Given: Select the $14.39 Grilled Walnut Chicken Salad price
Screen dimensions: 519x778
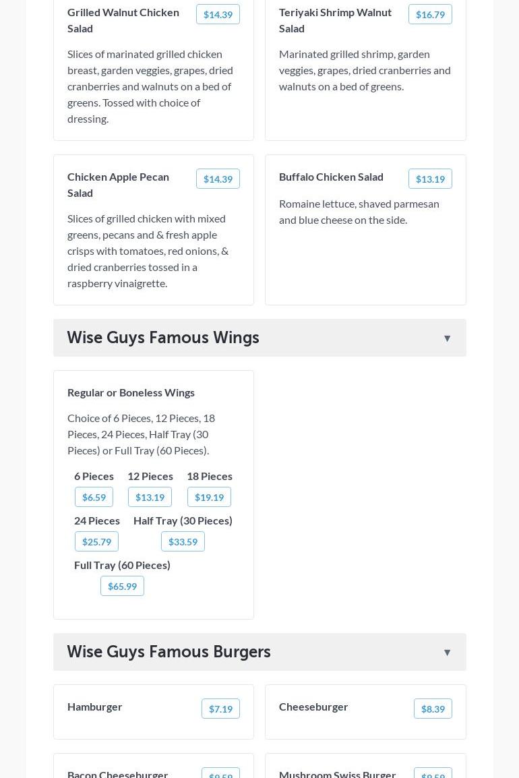Looking at the screenshot, I should pyautogui.click(x=218, y=14).
